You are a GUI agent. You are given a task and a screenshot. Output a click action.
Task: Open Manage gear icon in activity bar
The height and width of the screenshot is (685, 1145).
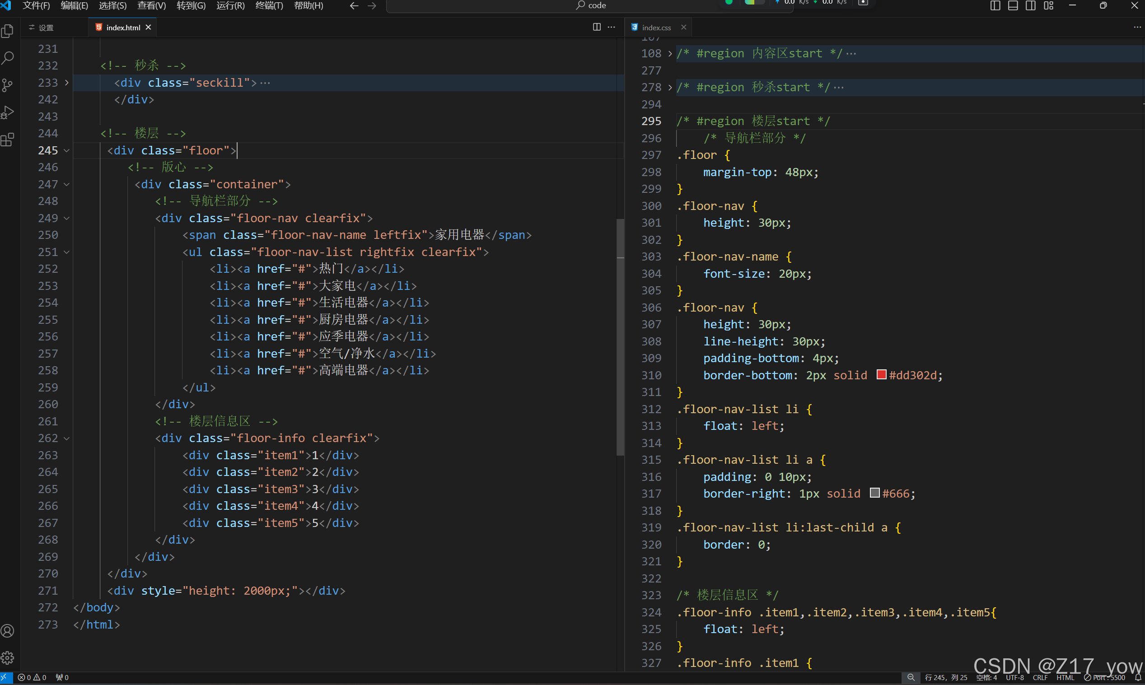click(x=8, y=657)
